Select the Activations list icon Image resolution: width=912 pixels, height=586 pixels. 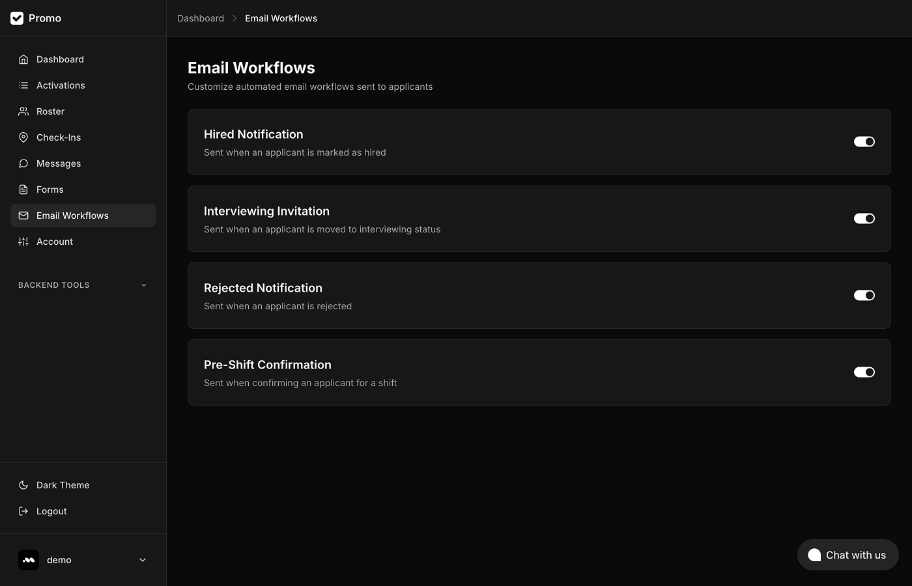coord(23,85)
